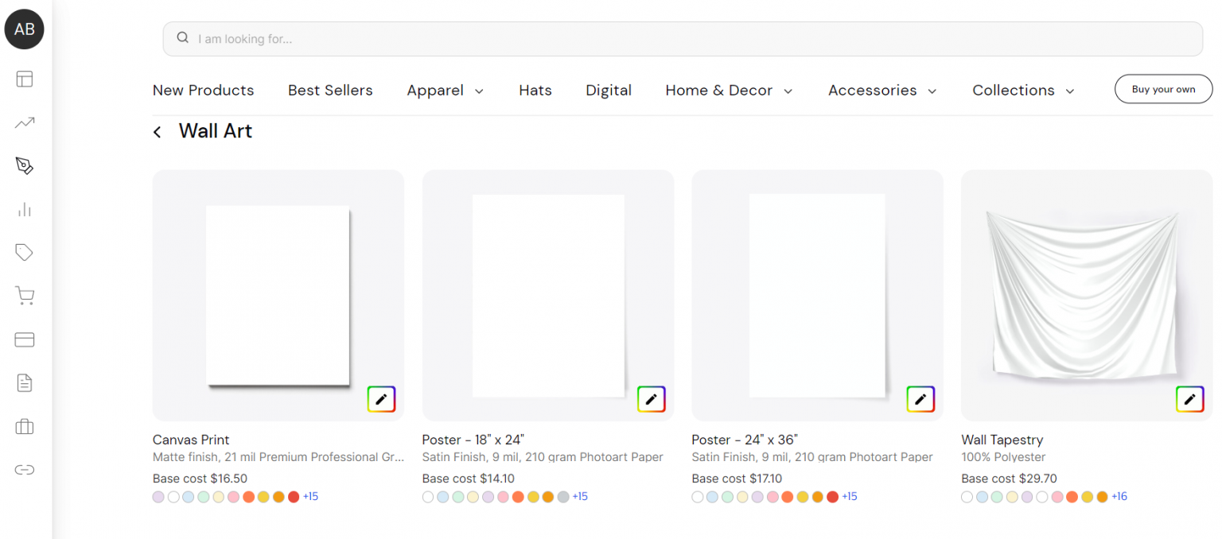
Task: Open integrations via the link icon
Action: pos(24,470)
